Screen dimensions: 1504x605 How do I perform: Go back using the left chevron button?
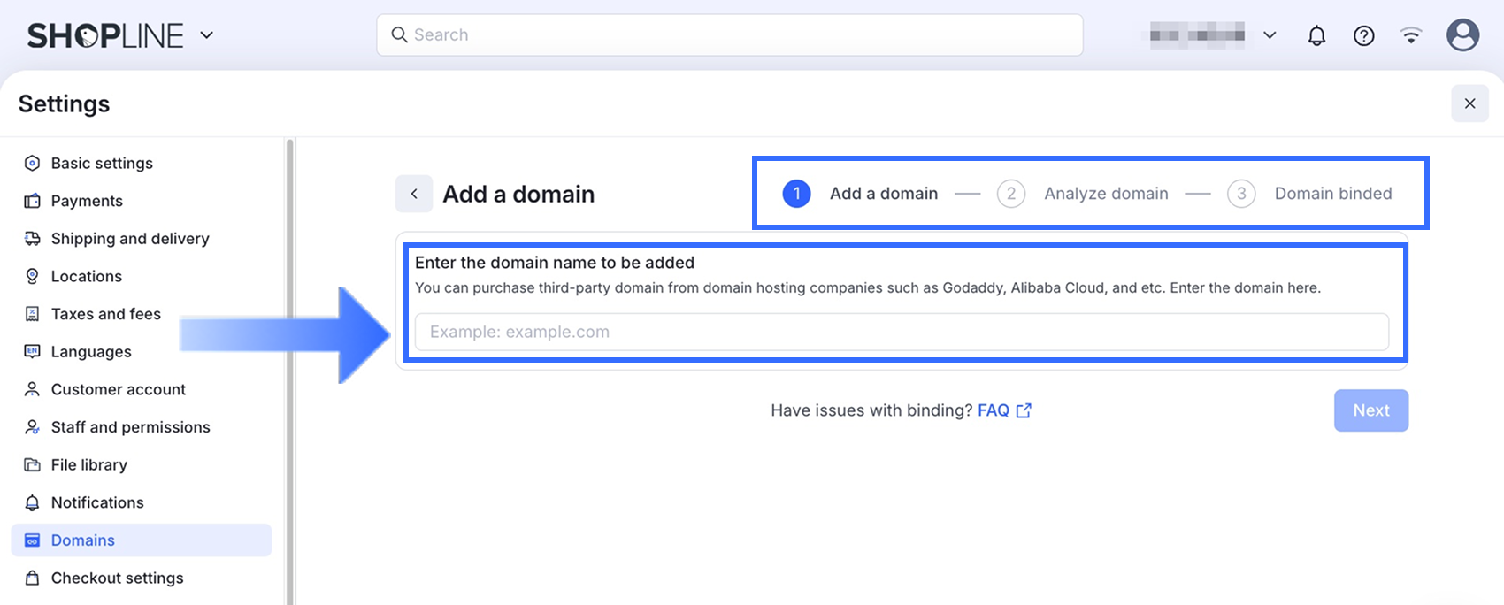click(x=414, y=194)
